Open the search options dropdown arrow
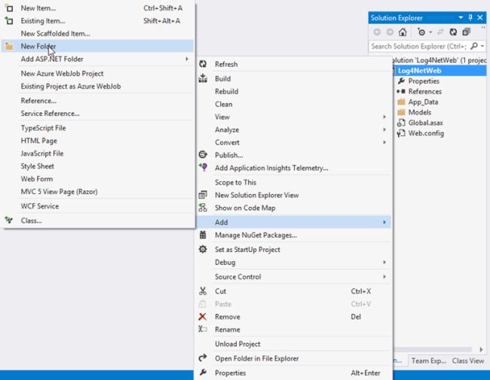 [482, 46]
